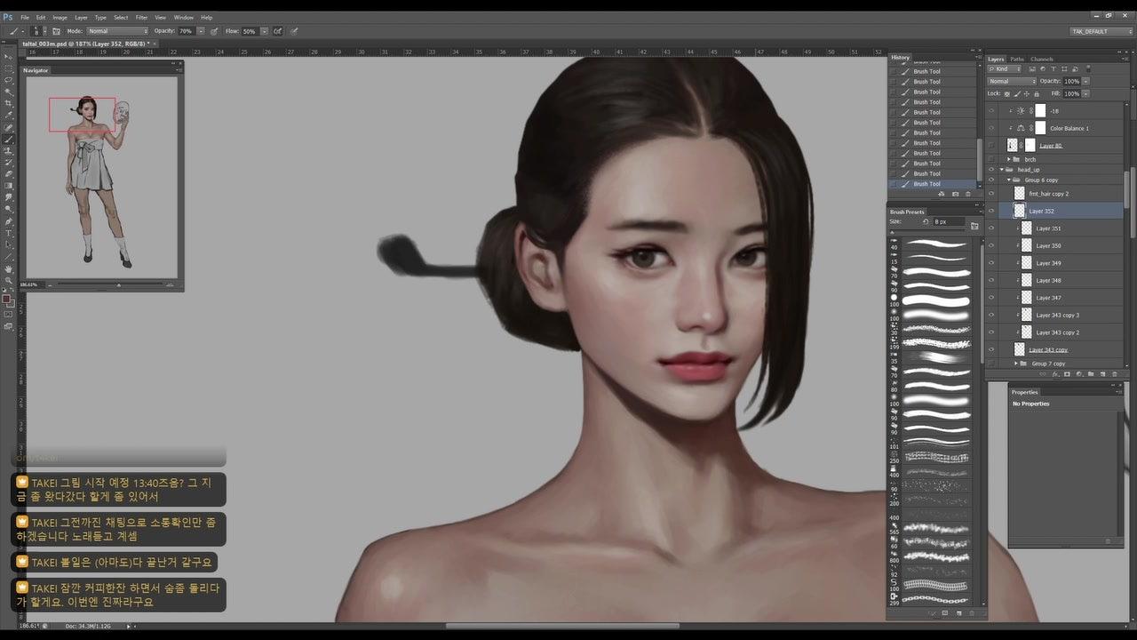
Task: Toggle visibility of Layer 343 copy 3
Action: [x=991, y=316]
